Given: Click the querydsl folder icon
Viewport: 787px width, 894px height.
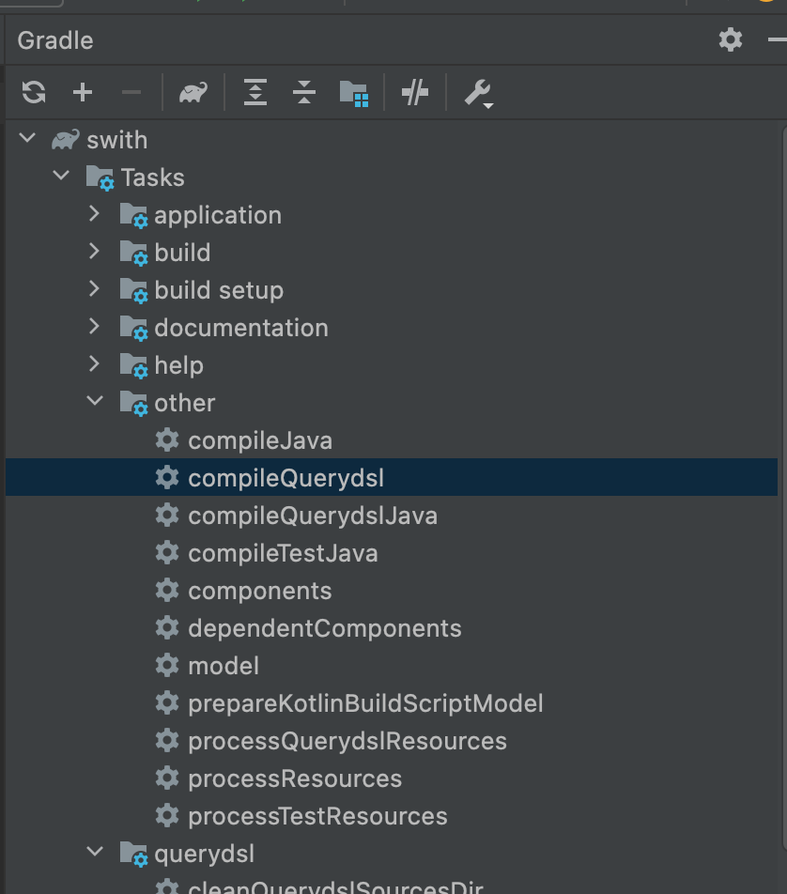Looking at the screenshot, I should coord(134,855).
